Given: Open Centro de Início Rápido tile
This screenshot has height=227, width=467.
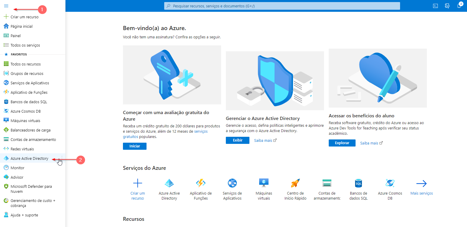Looking at the screenshot, I should [295, 189].
